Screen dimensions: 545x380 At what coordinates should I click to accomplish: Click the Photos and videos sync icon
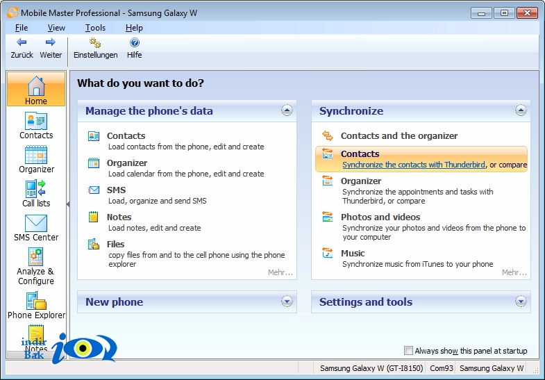[x=328, y=217]
